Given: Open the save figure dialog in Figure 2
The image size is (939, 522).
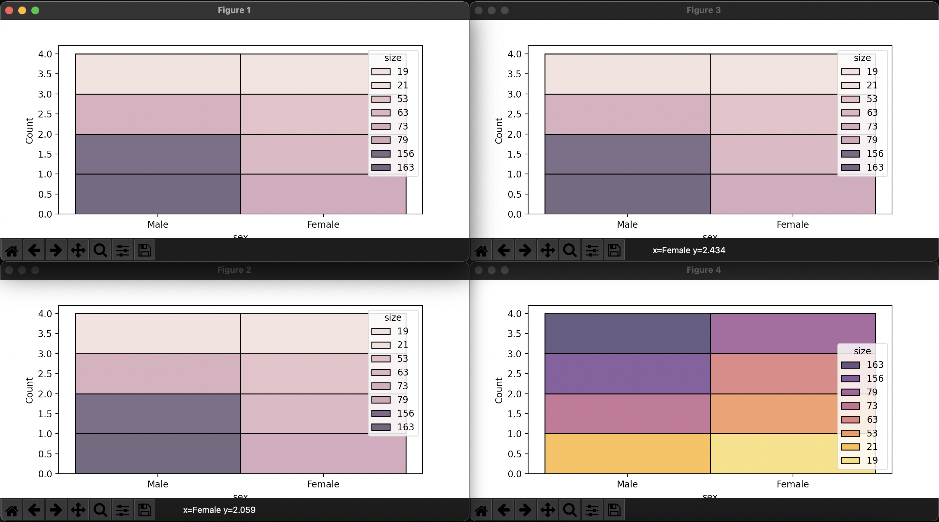Looking at the screenshot, I should pyautogui.click(x=144, y=510).
